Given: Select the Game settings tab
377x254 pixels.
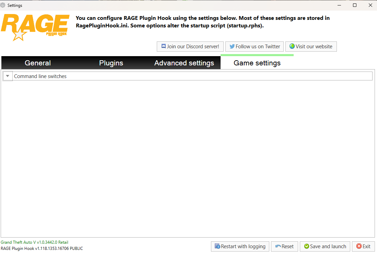Looking at the screenshot, I should (257, 63).
